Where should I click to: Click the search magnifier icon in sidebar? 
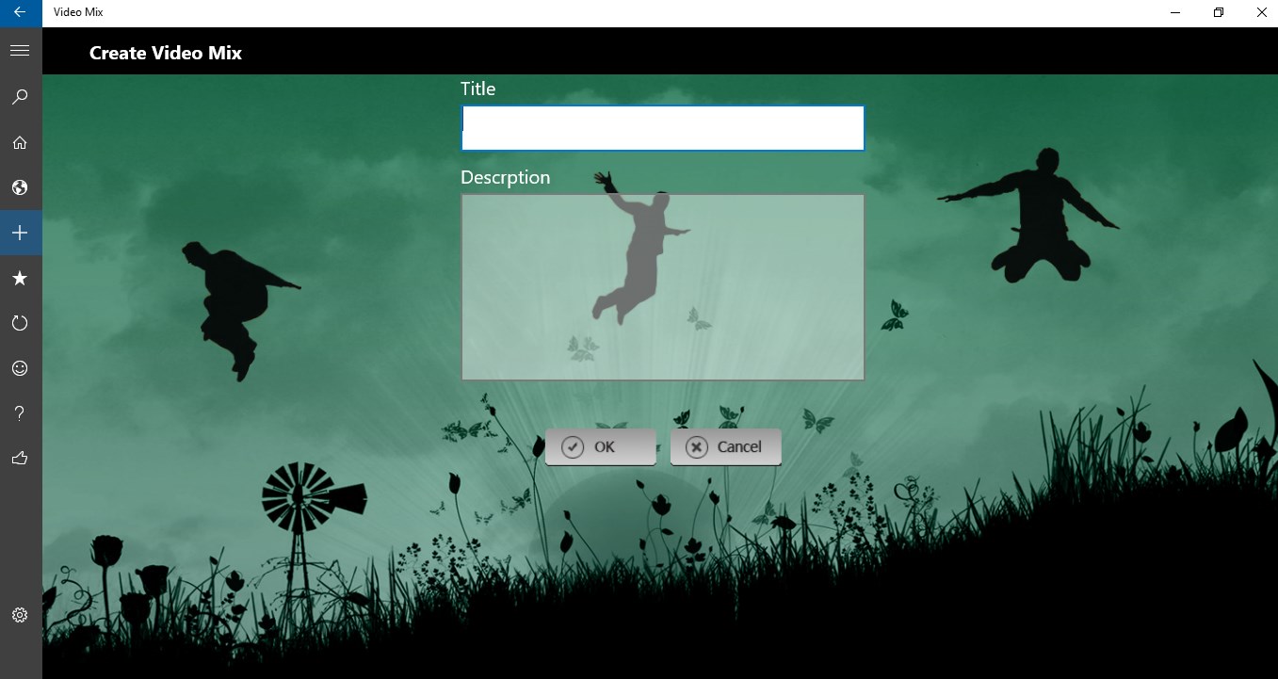pyautogui.click(x=20, y=97)
